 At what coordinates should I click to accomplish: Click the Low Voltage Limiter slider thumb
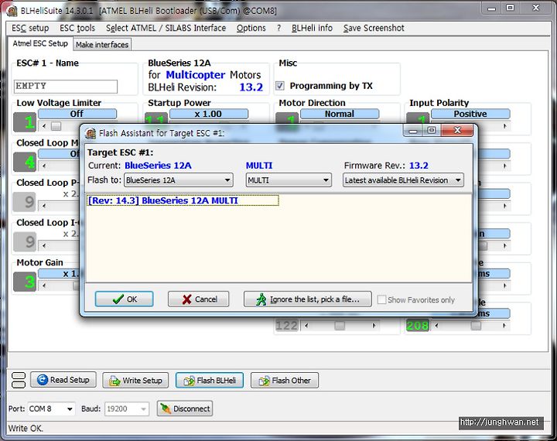coord(56,126)
